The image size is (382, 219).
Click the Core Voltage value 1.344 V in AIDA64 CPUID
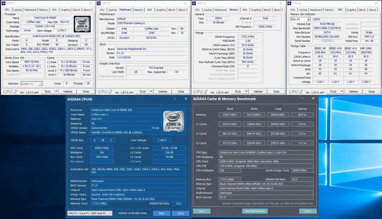162,140
